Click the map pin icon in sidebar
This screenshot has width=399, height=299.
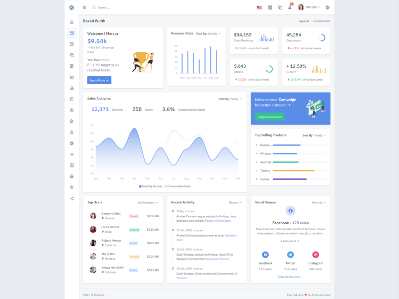72,187
